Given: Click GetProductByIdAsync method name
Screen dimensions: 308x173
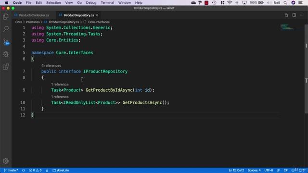Looking at the screenshot, I should pos(109,90).
